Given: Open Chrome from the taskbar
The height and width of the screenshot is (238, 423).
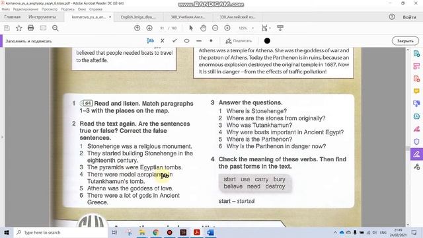Looking at the screenshot, I should [x=156, y=232].
